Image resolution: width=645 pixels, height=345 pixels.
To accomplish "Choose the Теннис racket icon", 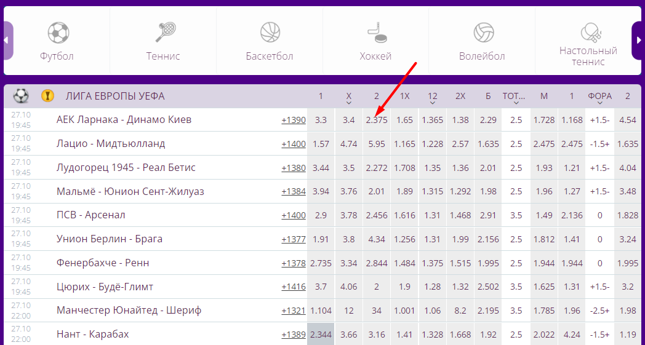I will [165, 32].
